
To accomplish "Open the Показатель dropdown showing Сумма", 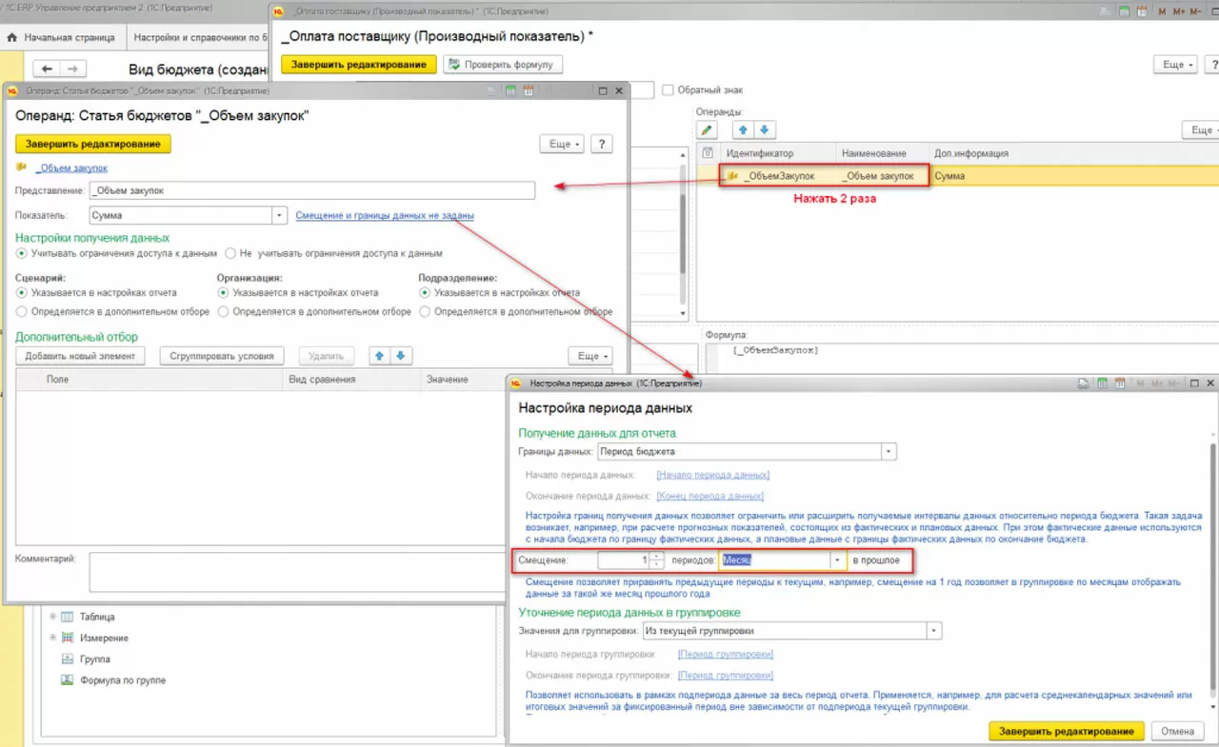I will [x=279, y=216].
